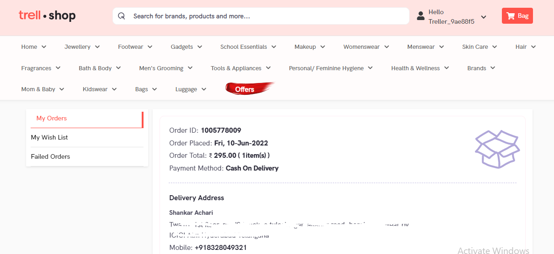The height and width of the screenshot is (254, 554).
Task: Select My Orders in sidebar
Action: pos(52,118)
